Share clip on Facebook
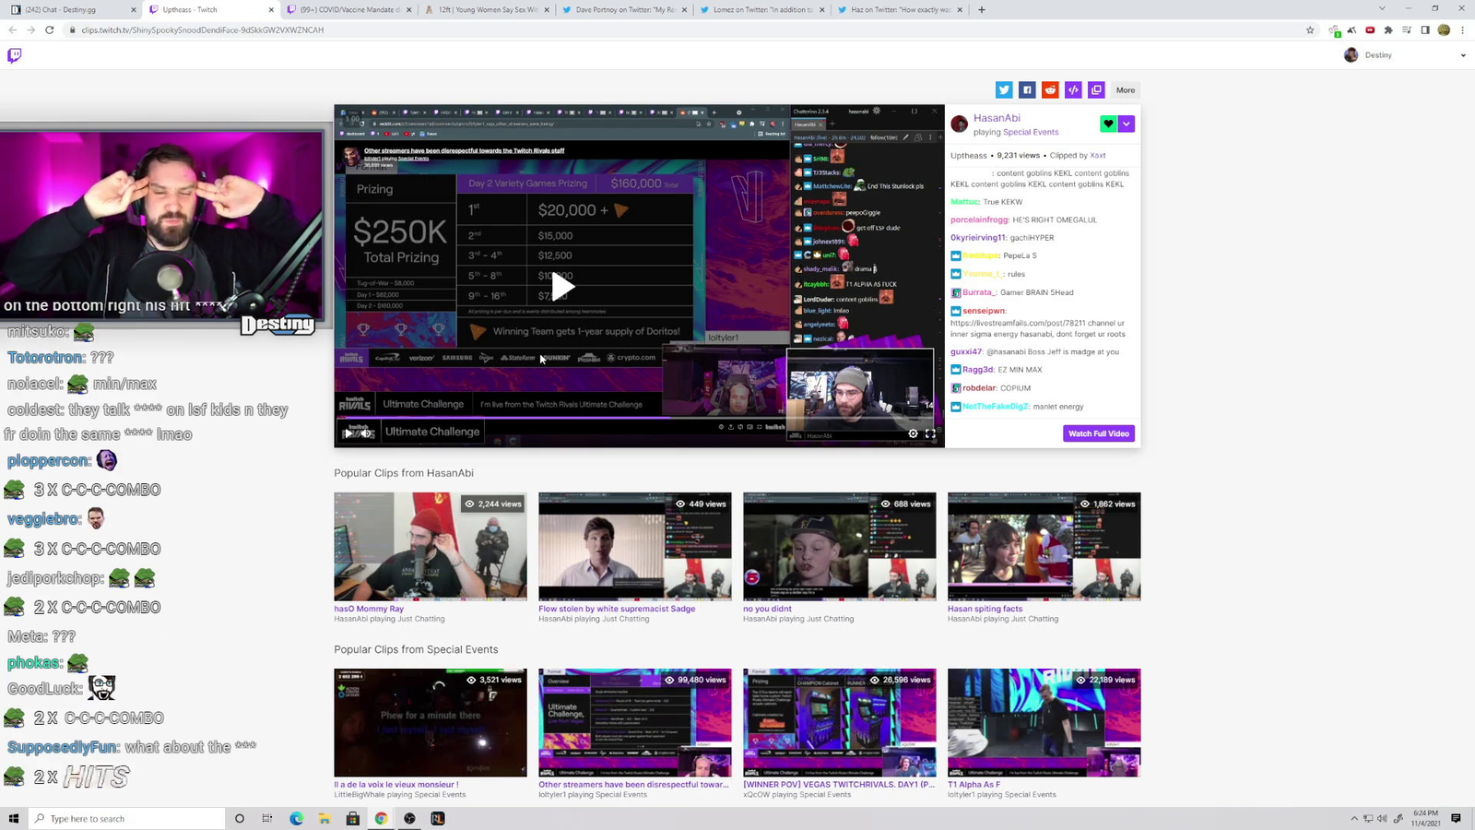The width and height of the screenshot is (1475, 830). (1027, 89)
